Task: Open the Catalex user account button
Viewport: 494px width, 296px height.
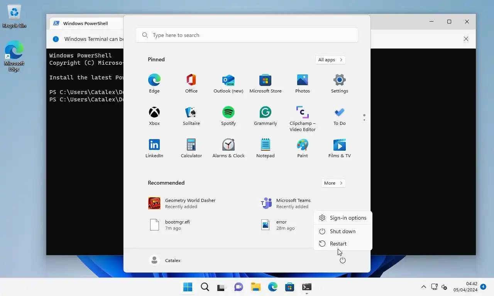Action: 165,261
